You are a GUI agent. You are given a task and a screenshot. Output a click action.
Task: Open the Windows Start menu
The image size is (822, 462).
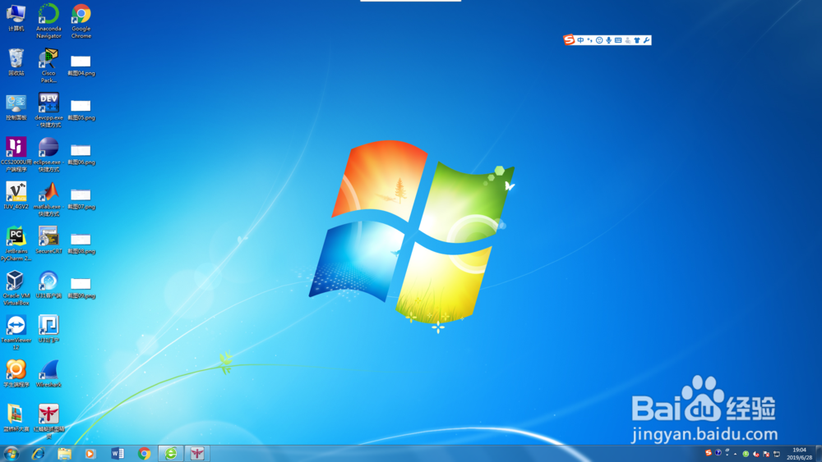[x=11, y=454]
